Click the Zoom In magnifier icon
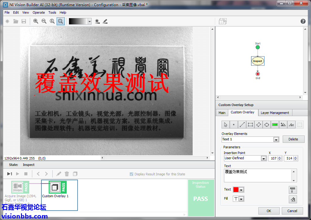The height and width of the screenshot is (220, 311). coord(36,21)
